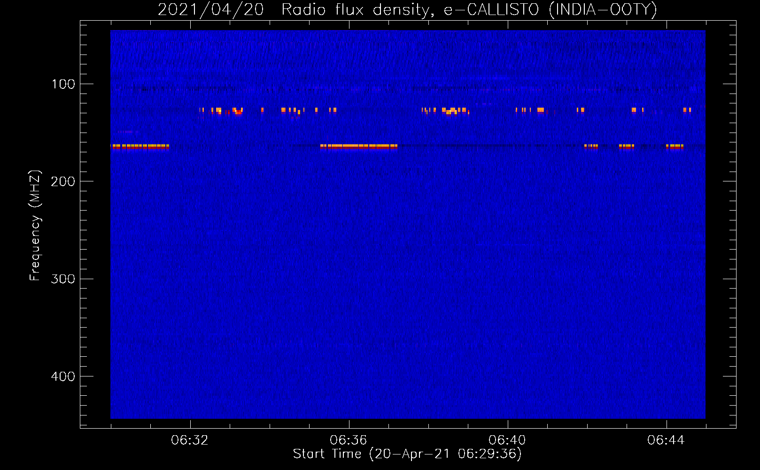Click the "Start Time (20-Apr-21 06:29:36)" label

407,454
